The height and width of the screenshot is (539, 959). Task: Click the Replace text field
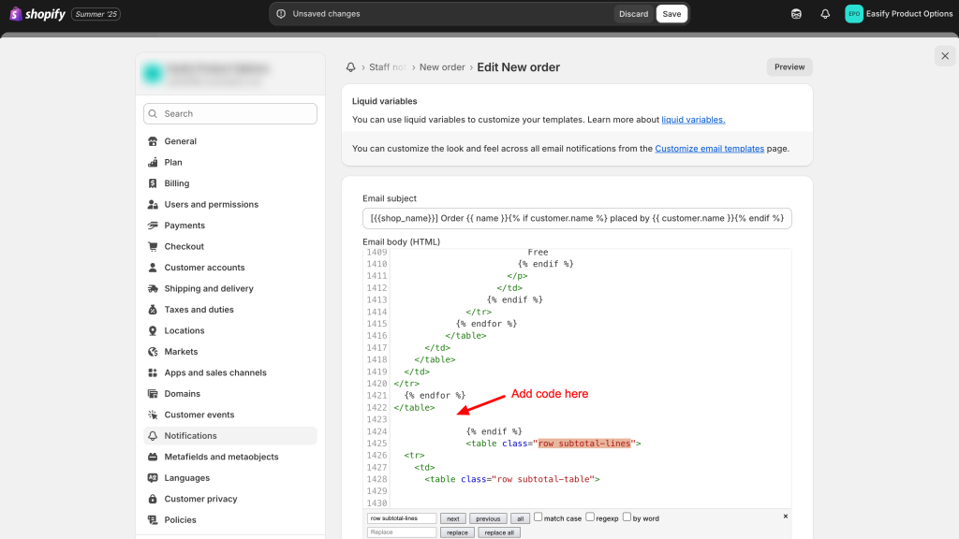coord(402,532)
